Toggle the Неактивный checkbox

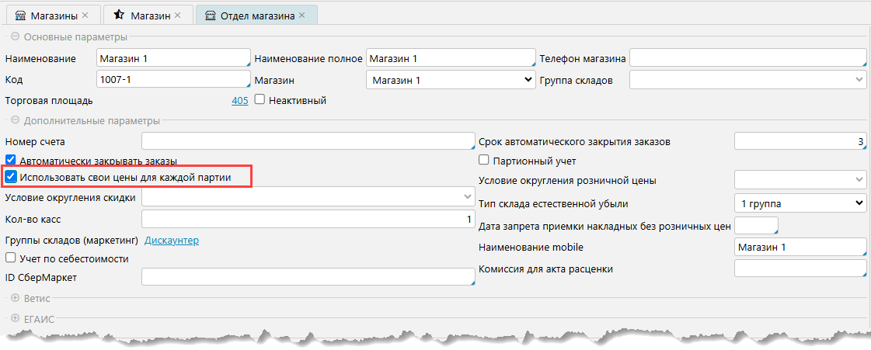[x=260, y=100]
